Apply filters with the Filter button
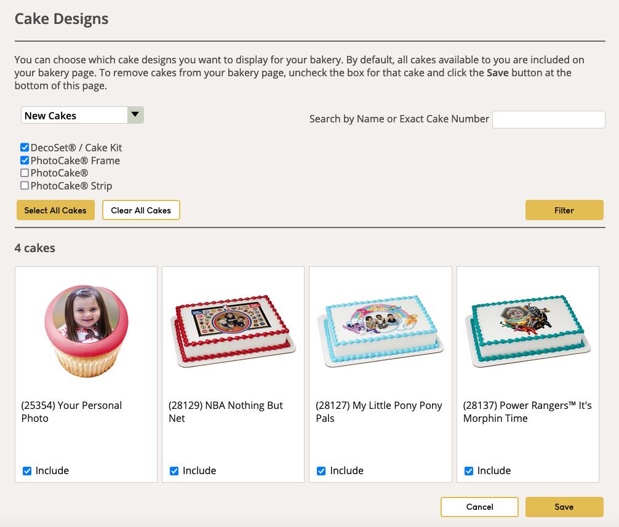The width and height of the screenshot is (619, 527). [x=564, y=210]
